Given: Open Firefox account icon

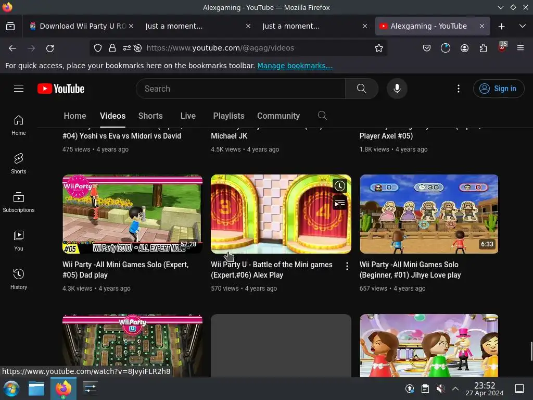Looking at the screenshot, I should [464, 48].
